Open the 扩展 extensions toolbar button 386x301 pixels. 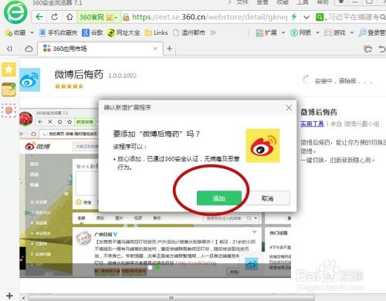click(x=266, y=32)
